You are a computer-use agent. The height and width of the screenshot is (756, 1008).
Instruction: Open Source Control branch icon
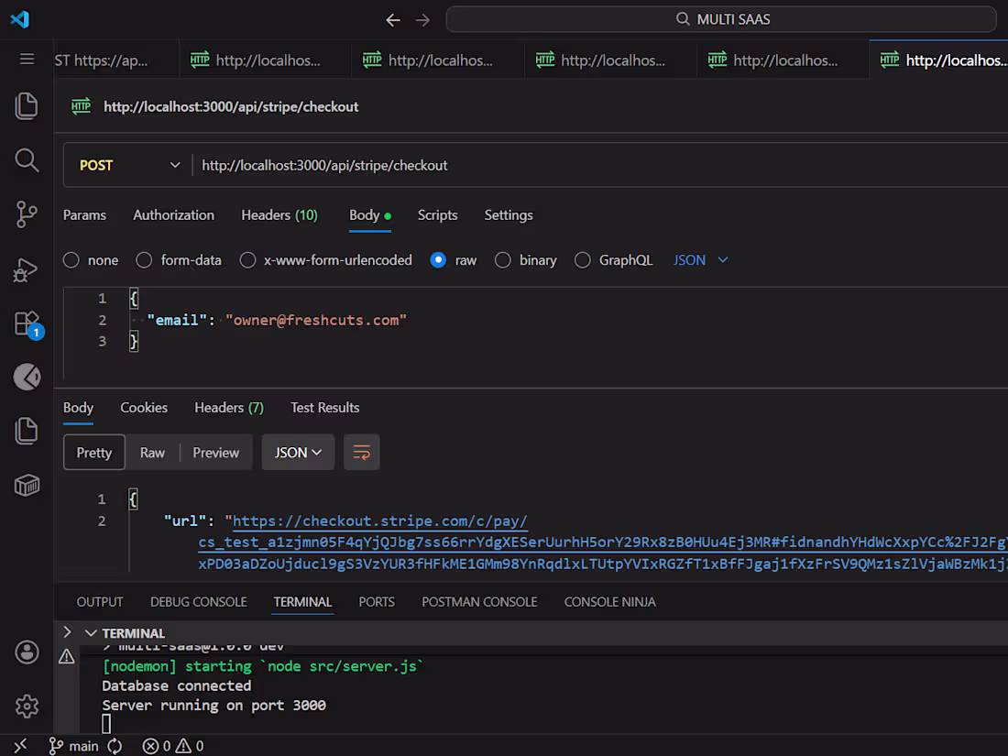[x=27, y=214]
